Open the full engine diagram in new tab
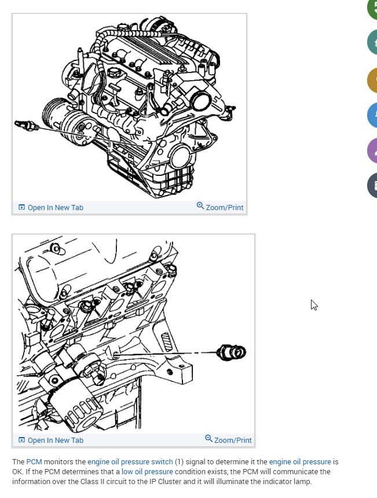This screenshot has width=377, height=498. tap(51, 207)
